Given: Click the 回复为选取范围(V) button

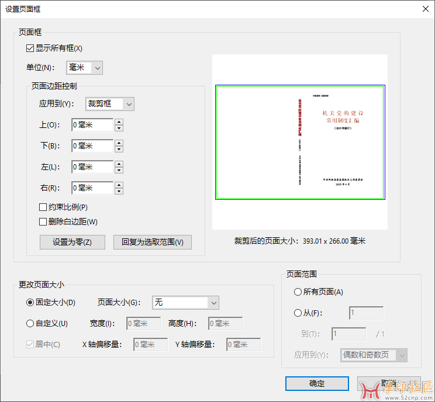Looking at the screenshot, I should [x=152, y=242].
